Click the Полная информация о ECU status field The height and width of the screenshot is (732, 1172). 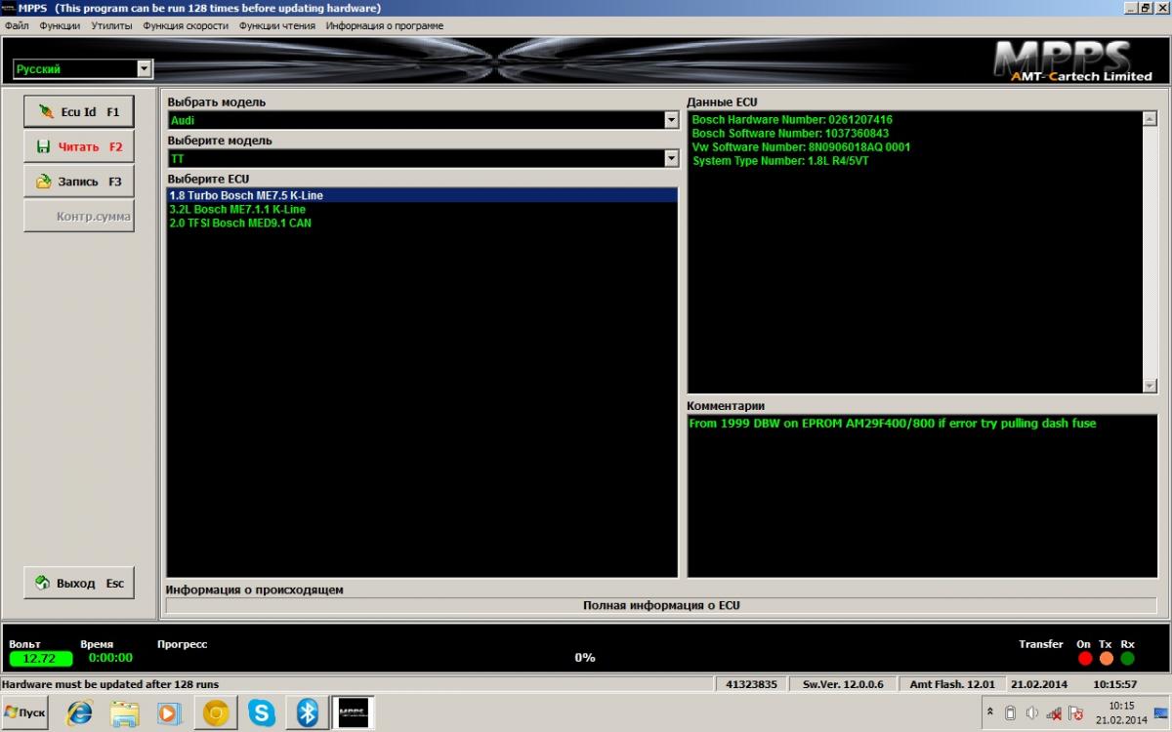point(661,605)
